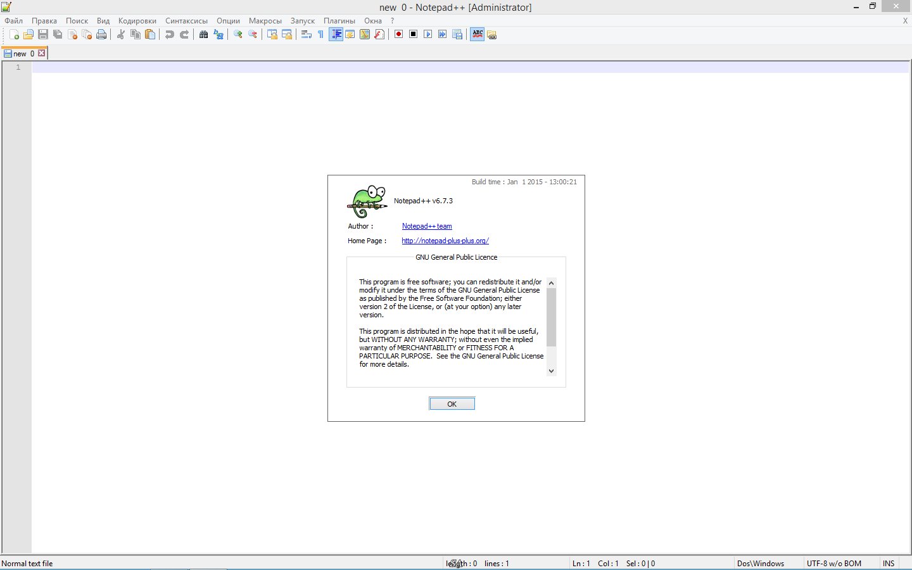Toggle the indent guide icon

click(x=336, y=34)
